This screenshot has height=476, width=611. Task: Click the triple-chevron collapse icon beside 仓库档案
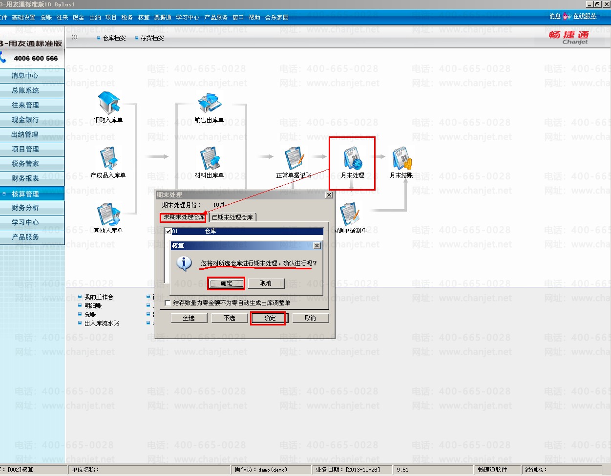[74, 37]
